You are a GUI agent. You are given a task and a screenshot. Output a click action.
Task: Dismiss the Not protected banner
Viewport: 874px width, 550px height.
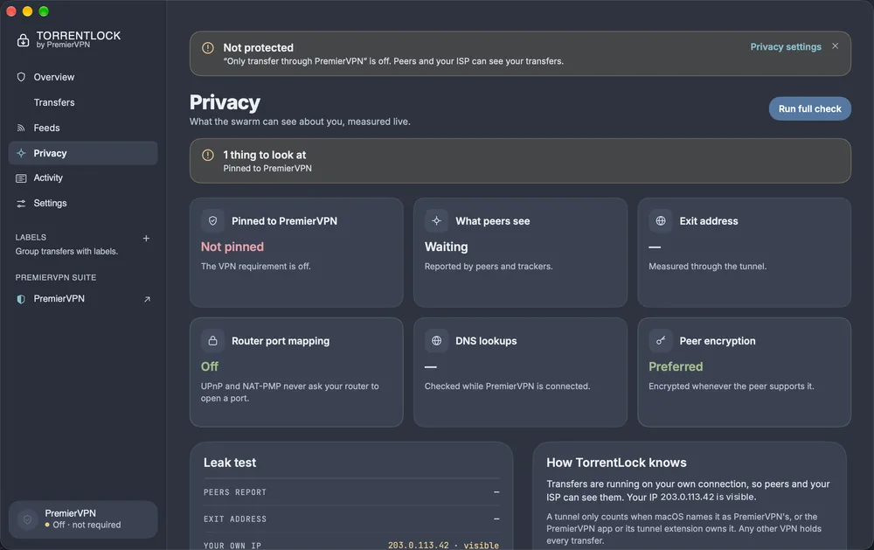point(835,45)
